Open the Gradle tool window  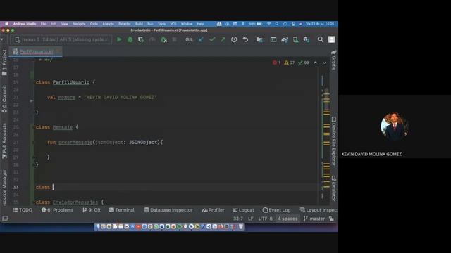(333, 60)
